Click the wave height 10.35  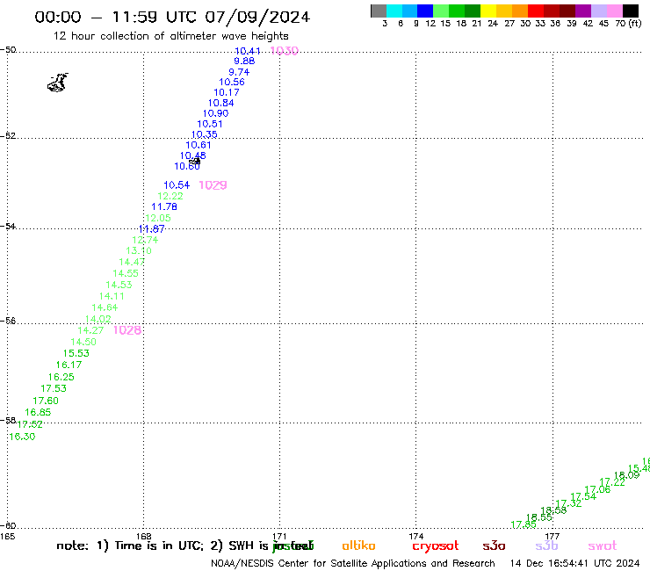click(204, 134)
